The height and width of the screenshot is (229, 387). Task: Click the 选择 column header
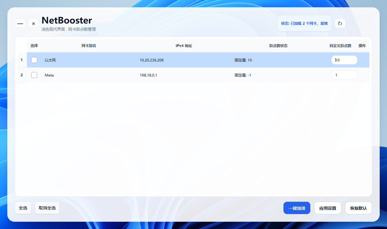34,46
